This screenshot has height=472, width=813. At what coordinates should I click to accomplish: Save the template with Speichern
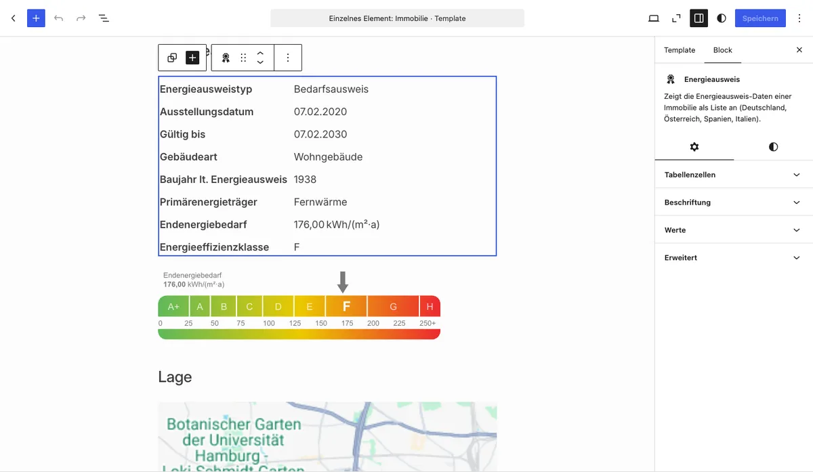(760, 18)
